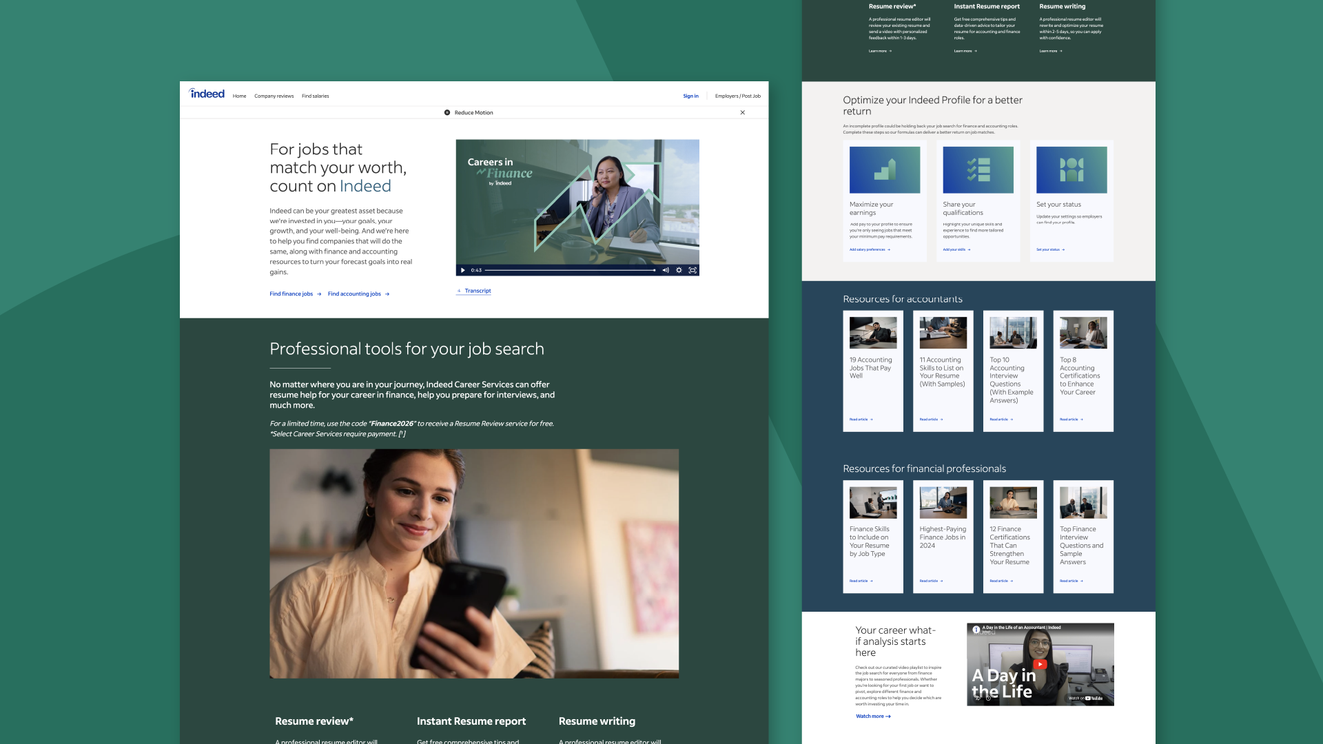Open the 19 Accounting Jobs That Pay Well thumbnail
The image size is (1323, 744).
click(873, 333)
